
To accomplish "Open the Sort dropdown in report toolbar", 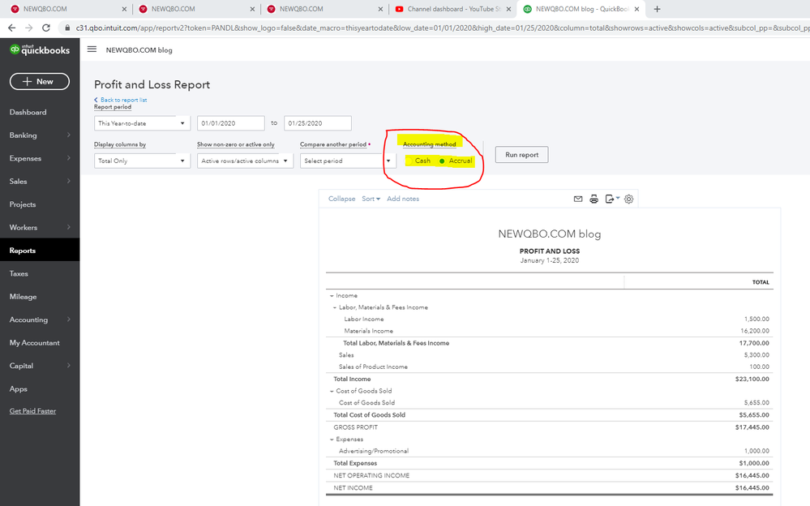I will tap(371, 199).
